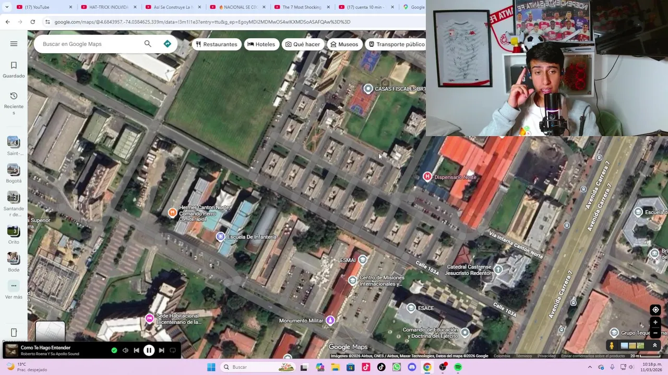Filter by Hoteles chip
668x375 pixels.
coord(261,44)
